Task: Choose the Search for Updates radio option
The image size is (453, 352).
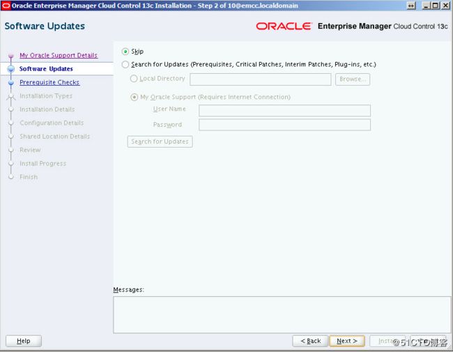Action: (x=125, y=64)
